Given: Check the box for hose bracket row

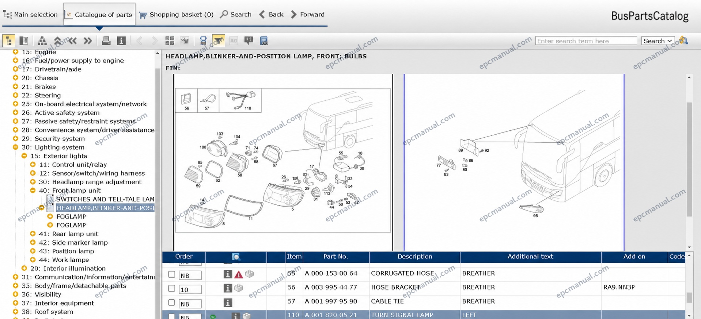Looking at the screenshot, I should click(171, 288).
